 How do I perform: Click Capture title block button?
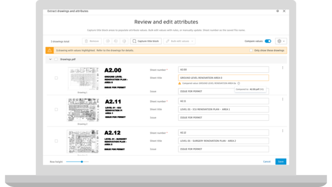pyautogui.click(x=146, y=41)
